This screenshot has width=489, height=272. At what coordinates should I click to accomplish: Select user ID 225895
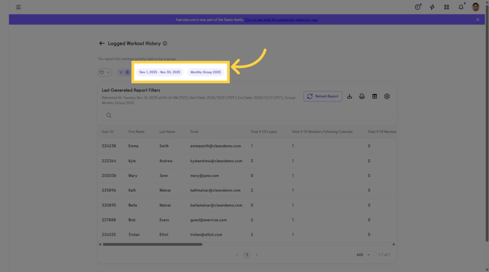pos(109,205)
